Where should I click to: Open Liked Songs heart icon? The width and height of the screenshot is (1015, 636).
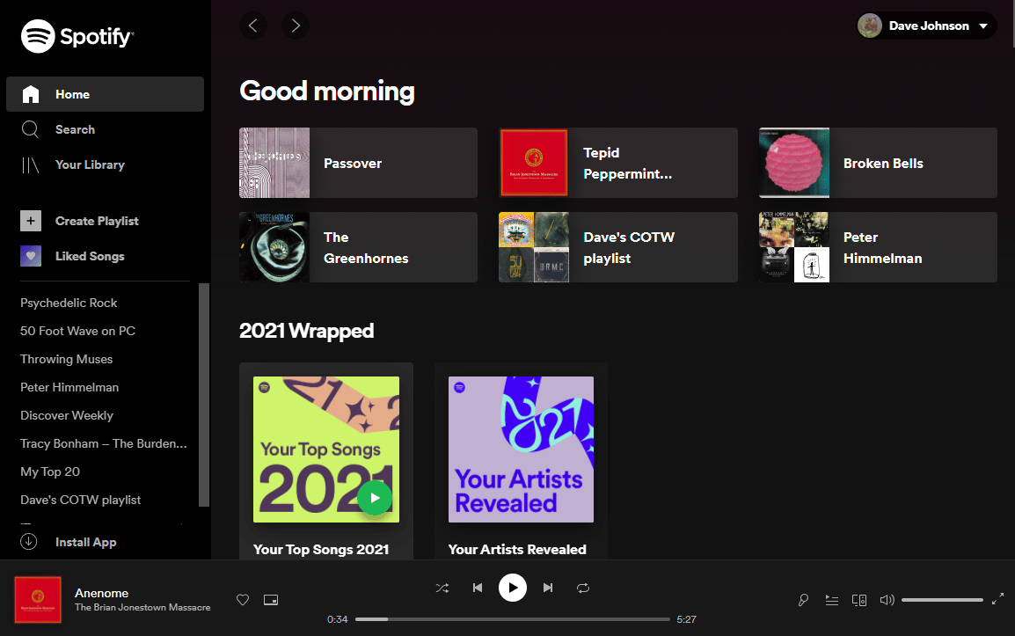[x=31, y=256]
